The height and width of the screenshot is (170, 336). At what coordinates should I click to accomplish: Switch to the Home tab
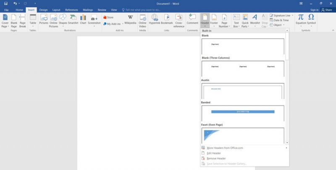coord(19,10)
